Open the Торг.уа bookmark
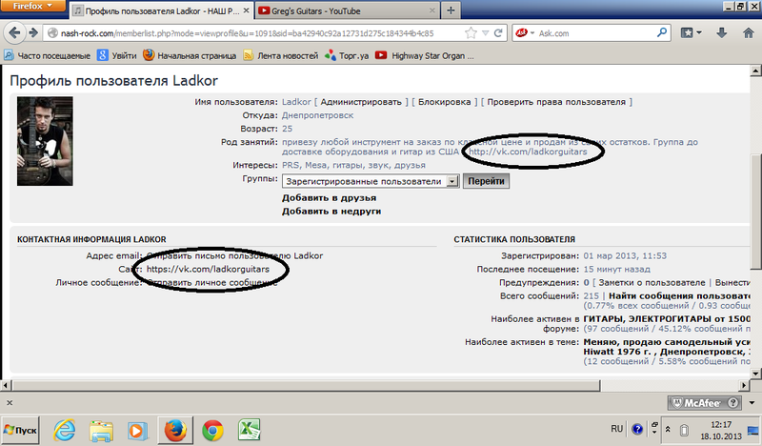 pyautogui.click(x=347, y=55)
